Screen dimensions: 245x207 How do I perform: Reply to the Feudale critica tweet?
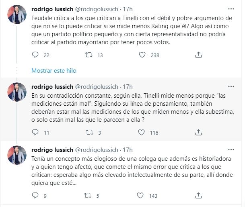click(35, 55)
